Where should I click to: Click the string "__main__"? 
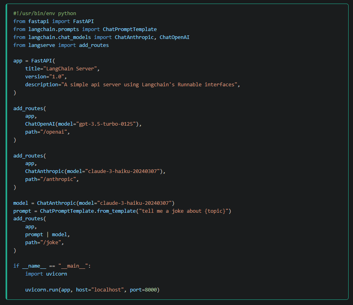click(x=73, y=266)
